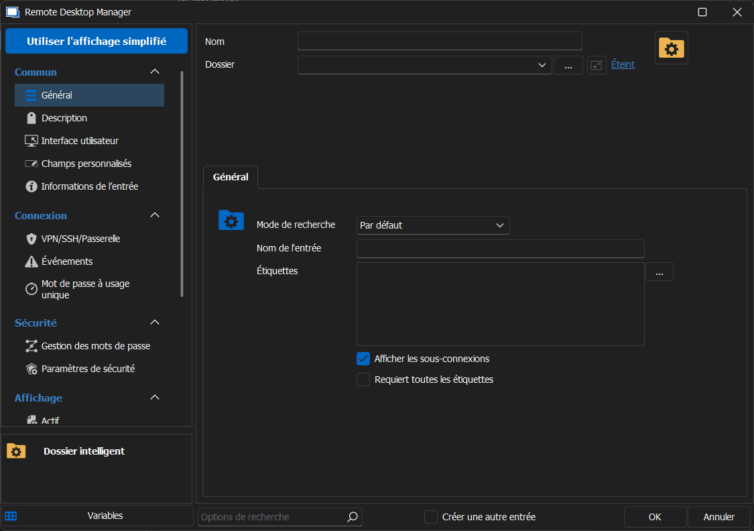Click the Éteint link
This screenshot has height=531, width=754.
pos(623,64)
